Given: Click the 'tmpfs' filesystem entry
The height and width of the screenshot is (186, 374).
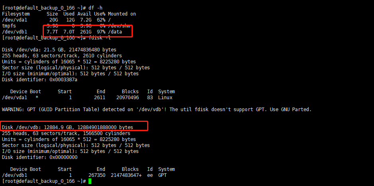Looking at the screenshot, I should 9,26.
